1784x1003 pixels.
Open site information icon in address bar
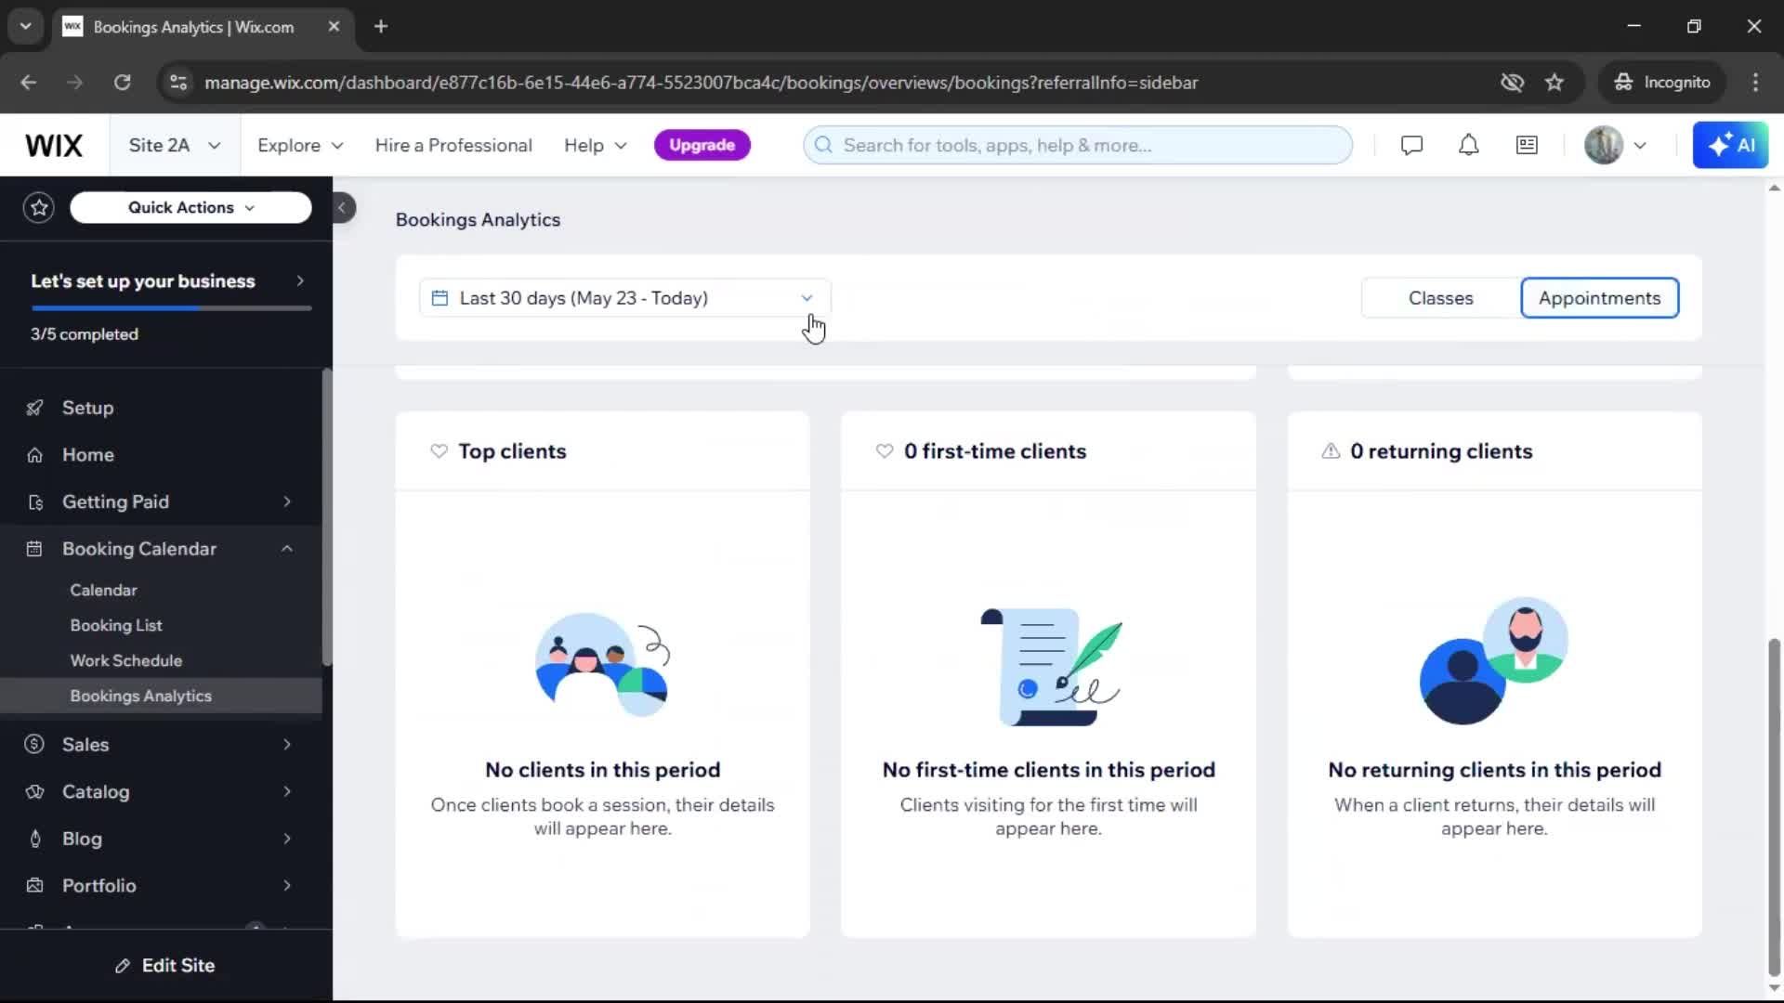coord(178,83)
